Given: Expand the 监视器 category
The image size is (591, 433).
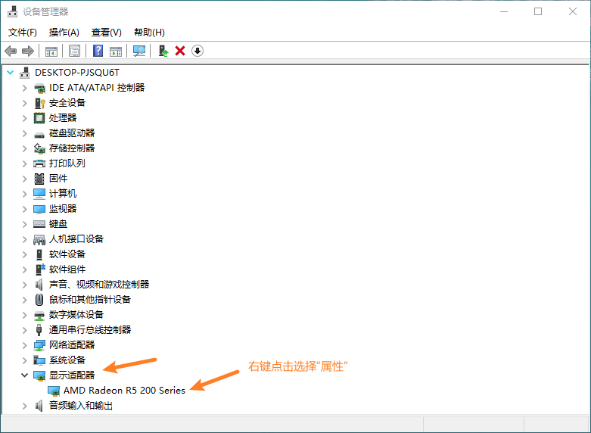Looking at the screenshot, I should tap(25, 209).
